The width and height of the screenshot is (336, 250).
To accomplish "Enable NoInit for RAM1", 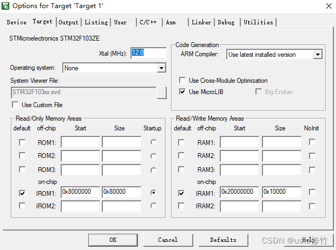I will pos(312,142).
